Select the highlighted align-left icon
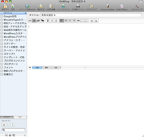 (x=62, y=21)
